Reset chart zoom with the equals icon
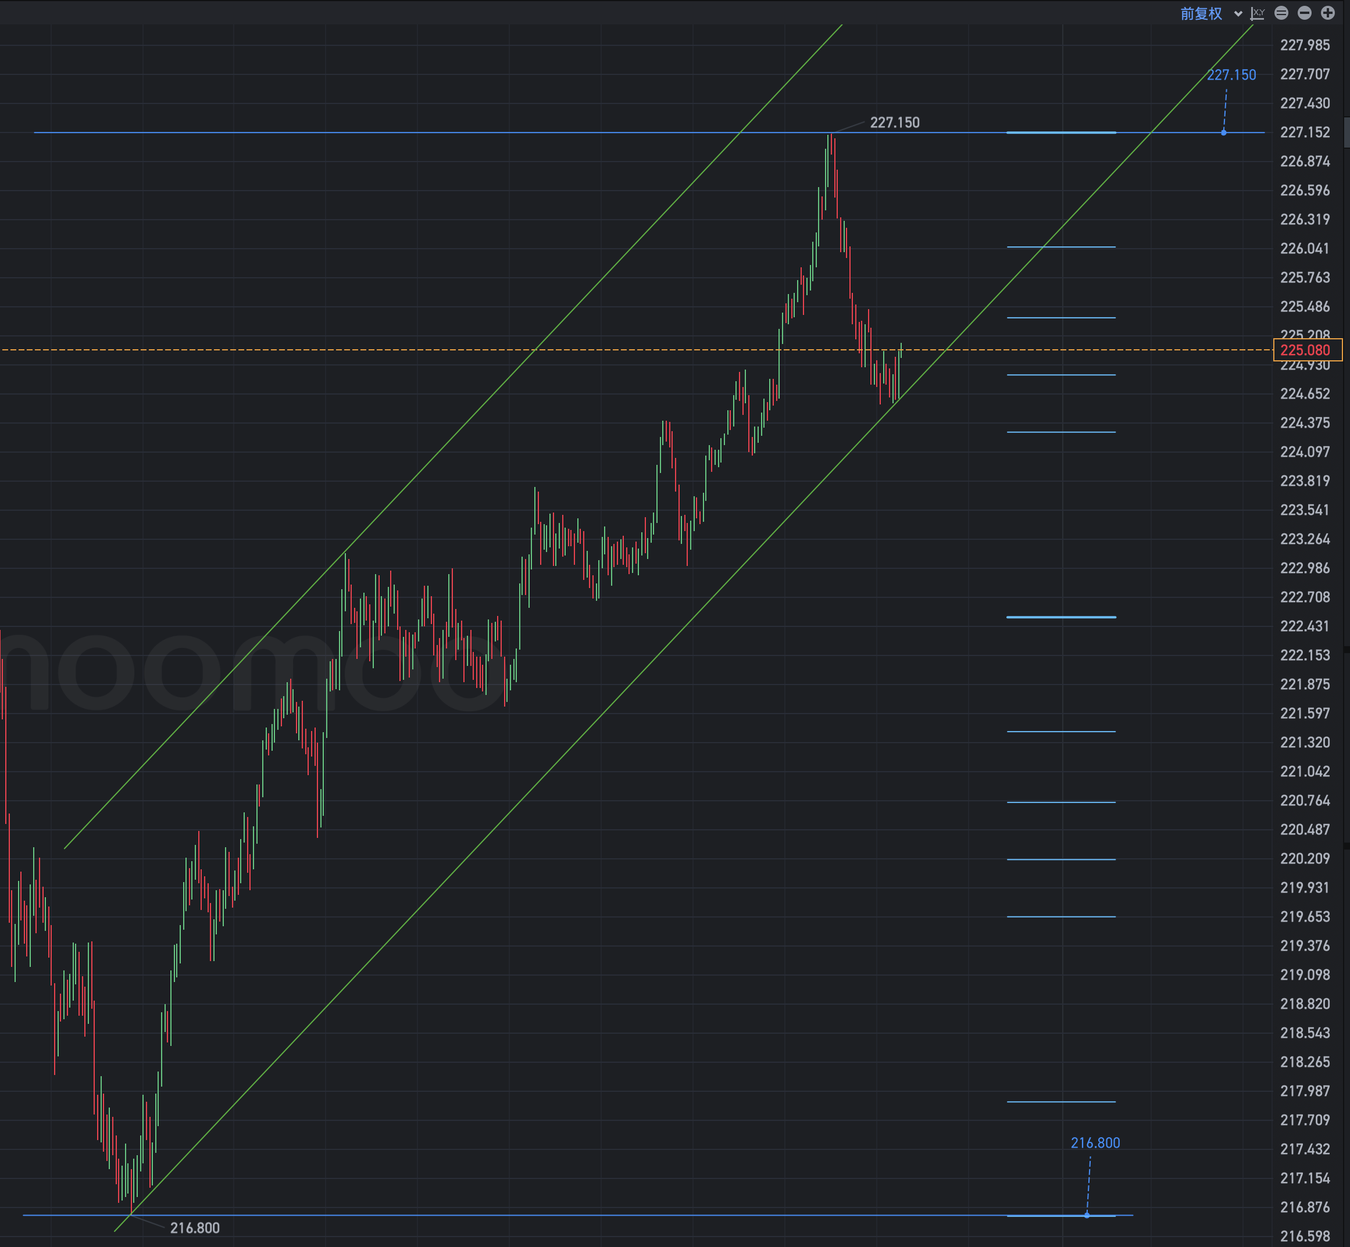The image size is (1350, 1247). pos(1281,13)
